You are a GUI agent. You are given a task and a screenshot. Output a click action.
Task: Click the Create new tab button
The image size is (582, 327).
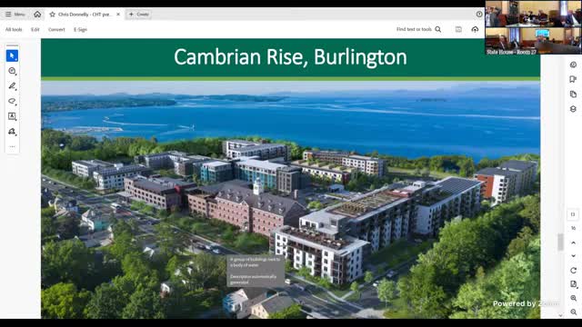coord(138,15)
